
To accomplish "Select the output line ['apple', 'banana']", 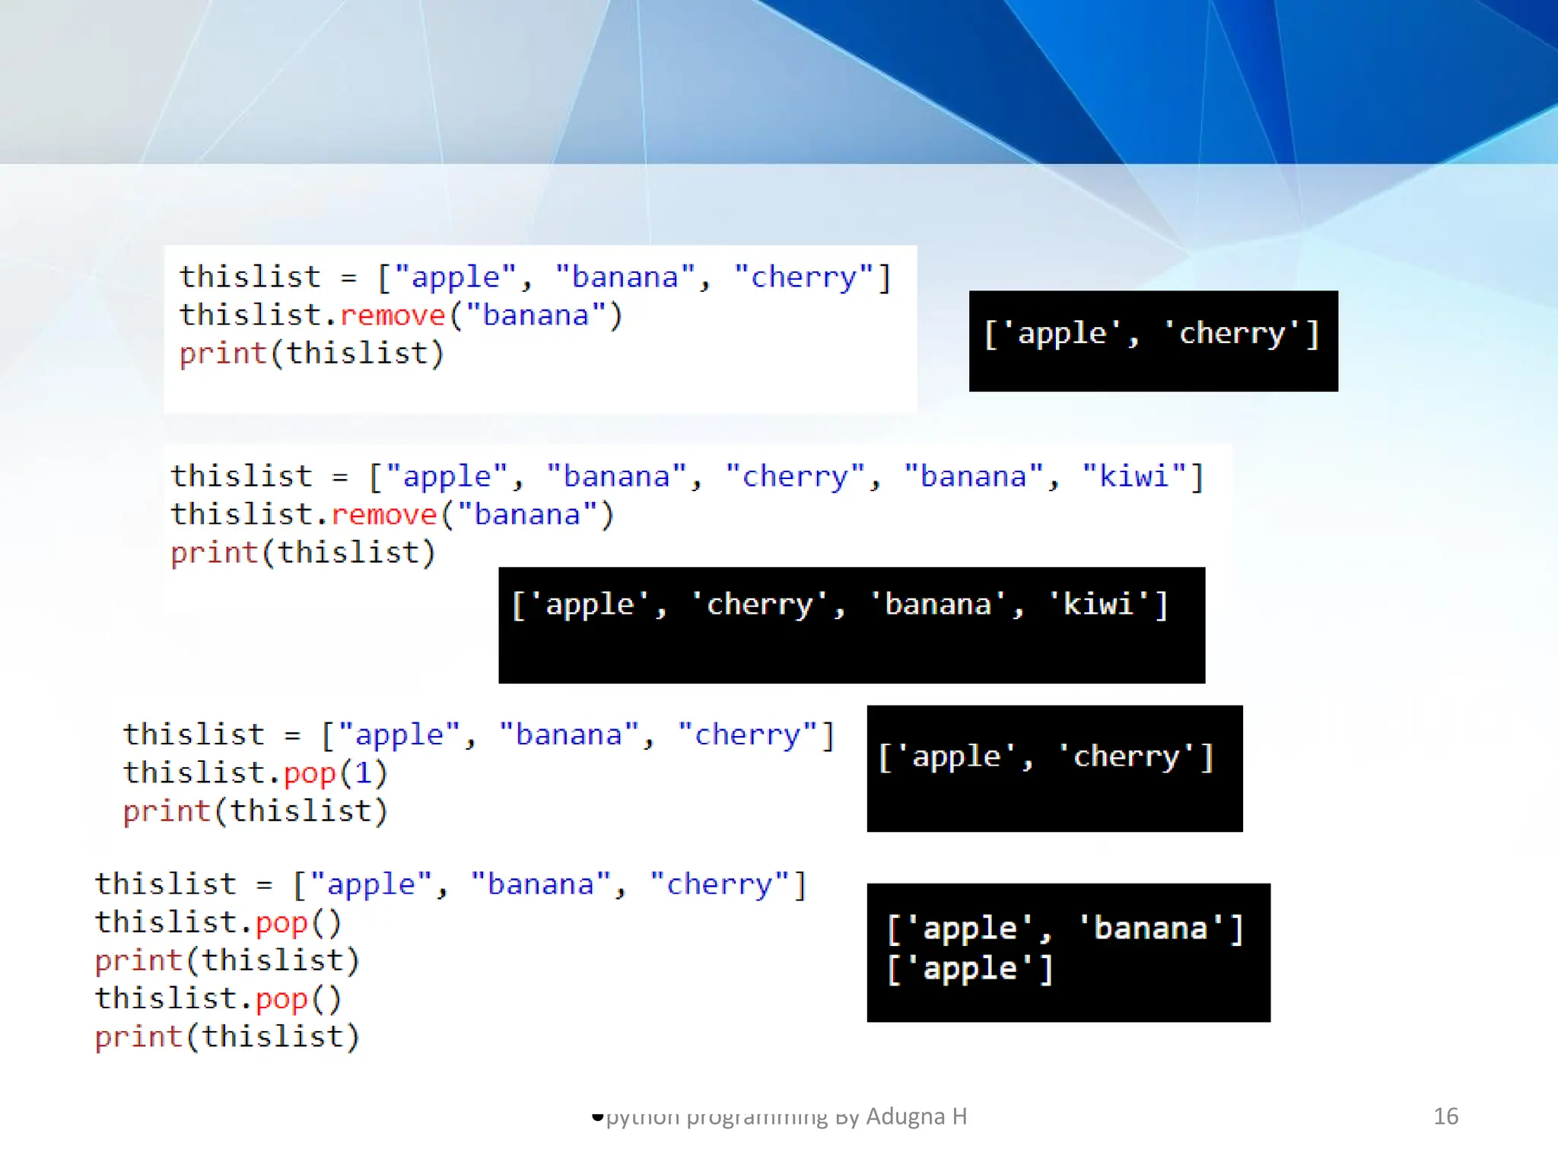I will pos(1065,929).
